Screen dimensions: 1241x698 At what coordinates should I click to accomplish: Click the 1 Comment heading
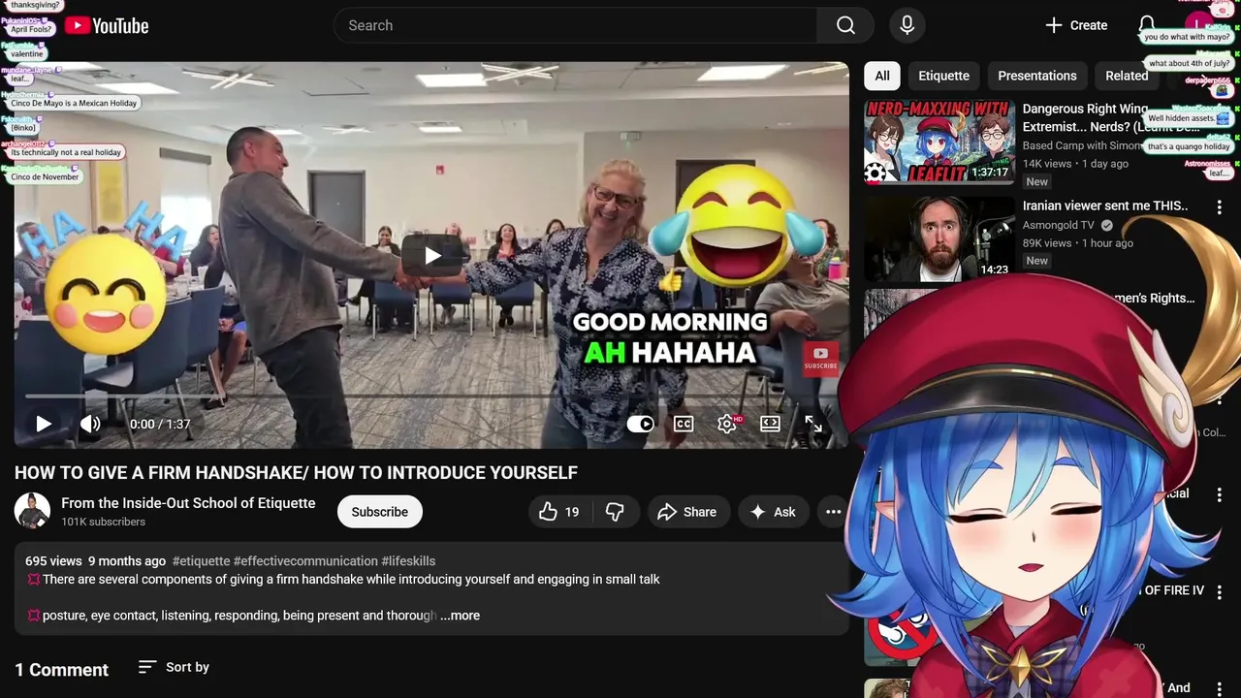point(61,670)
